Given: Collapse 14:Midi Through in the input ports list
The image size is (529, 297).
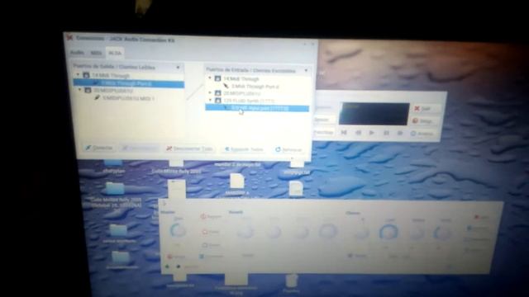Looking at the screenshot, I should click(x=210, y=78).
